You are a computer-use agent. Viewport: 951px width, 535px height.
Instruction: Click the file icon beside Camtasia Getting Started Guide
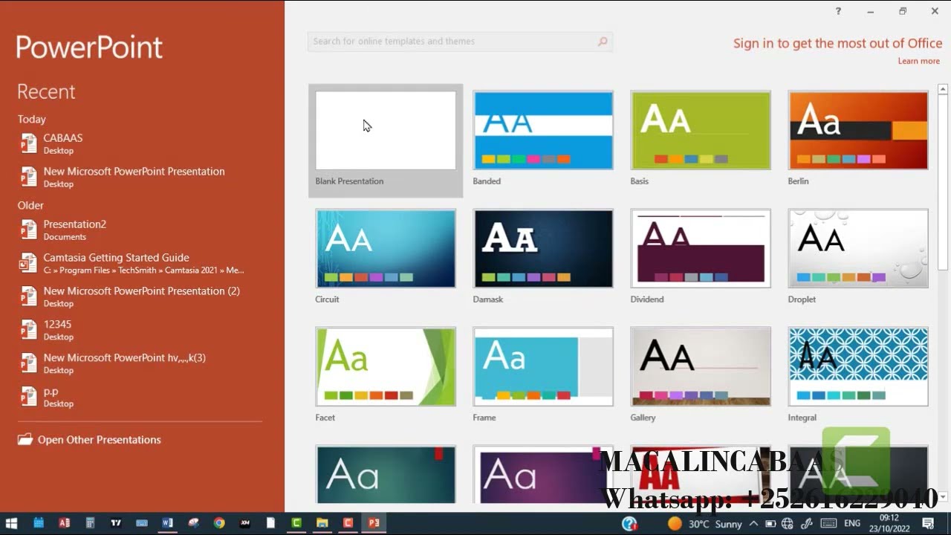(x=28, y=263)
